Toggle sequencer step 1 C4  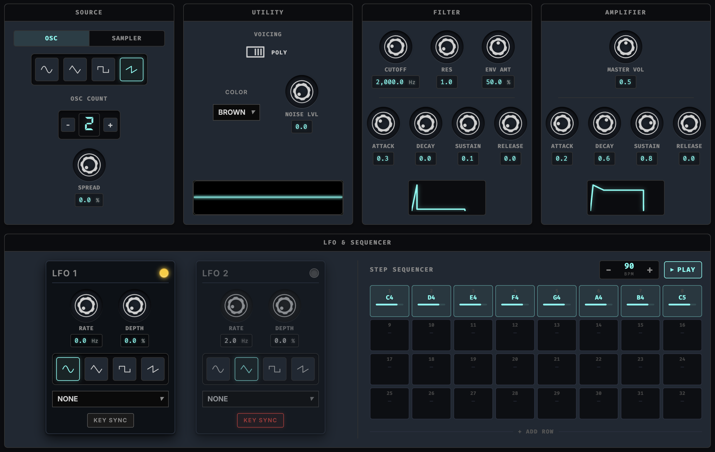[x=389, y=301]
